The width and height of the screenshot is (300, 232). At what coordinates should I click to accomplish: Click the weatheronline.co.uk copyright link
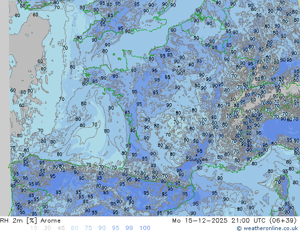point(267,228)
